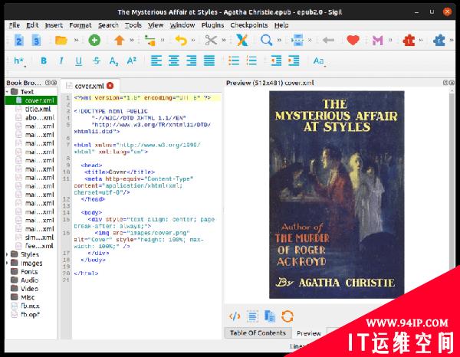
Task: Apply Superscript formatting
Action: click(131, 61)
